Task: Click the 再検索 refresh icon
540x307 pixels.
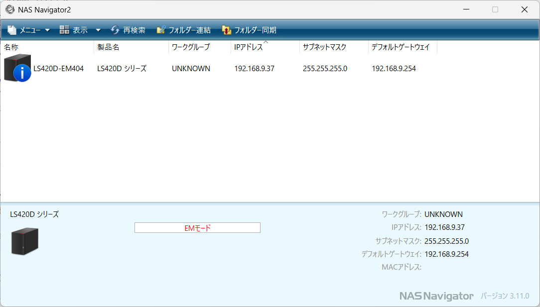Action: point(115,30)
